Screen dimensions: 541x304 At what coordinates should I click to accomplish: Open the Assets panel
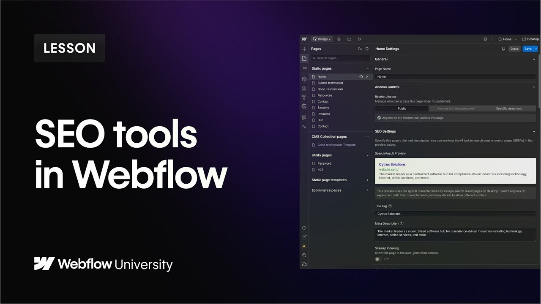(x=304, y=106)
